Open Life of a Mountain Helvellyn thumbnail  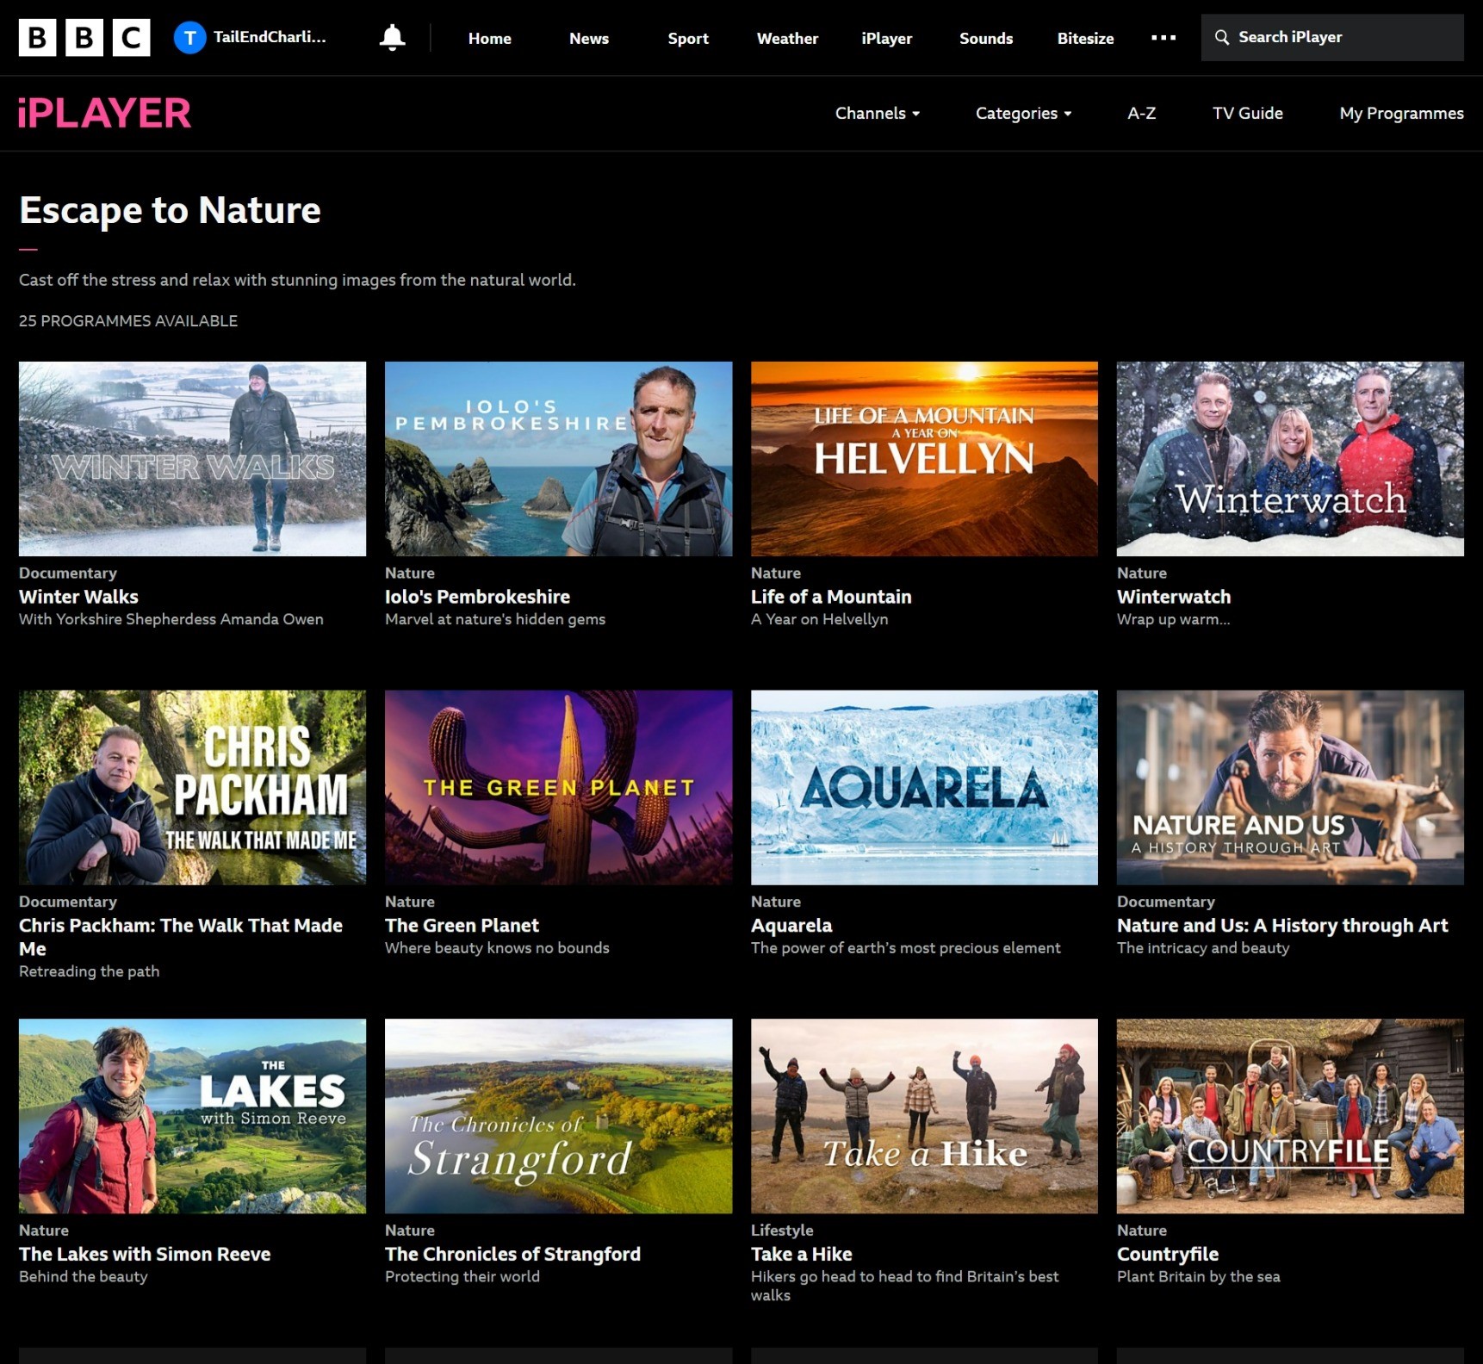pyautogui.click(x=924, y=458)
